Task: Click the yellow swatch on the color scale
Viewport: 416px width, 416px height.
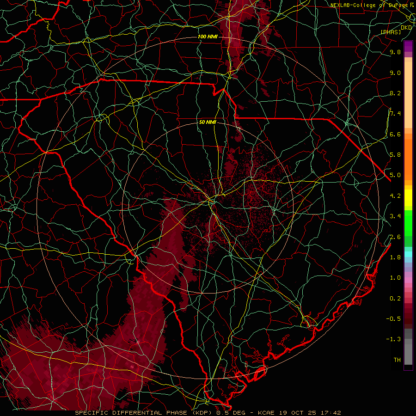Action: click(408, 198)
